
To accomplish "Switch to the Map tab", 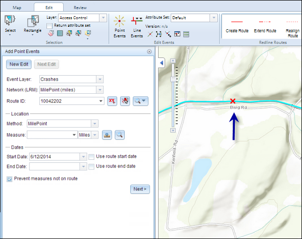I will [x=17, y=8].
